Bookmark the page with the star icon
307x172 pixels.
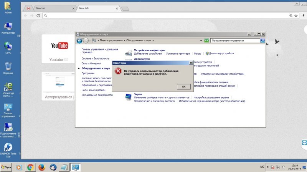coord(297,16)
